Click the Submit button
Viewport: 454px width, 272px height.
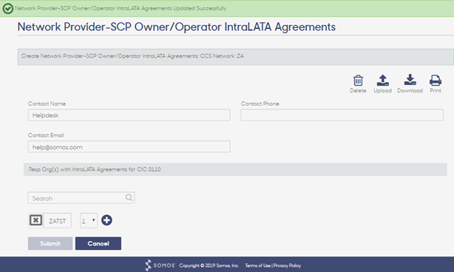point(50,243)
